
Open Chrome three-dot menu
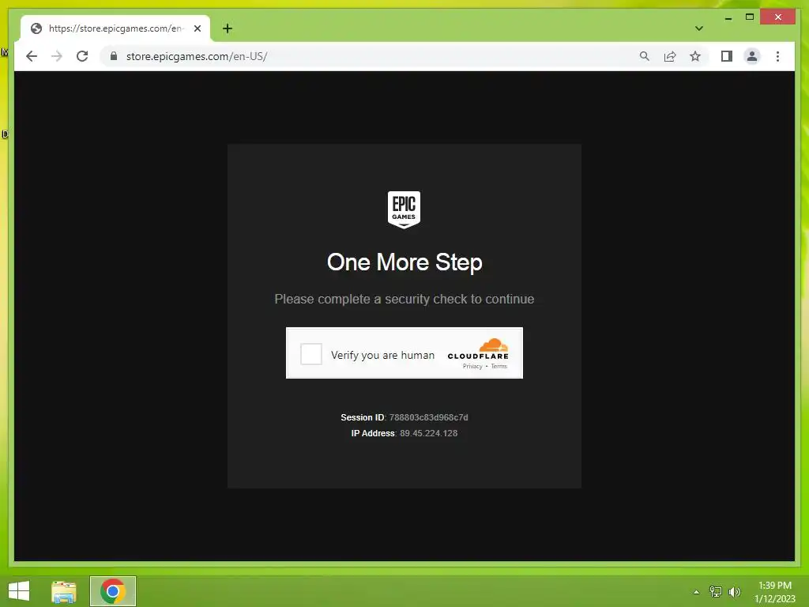[777, 56]
